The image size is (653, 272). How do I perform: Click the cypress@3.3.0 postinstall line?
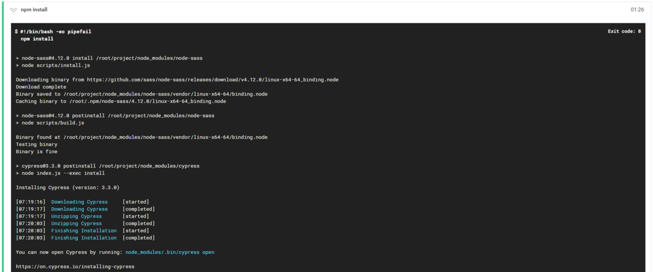coord(108,166)
